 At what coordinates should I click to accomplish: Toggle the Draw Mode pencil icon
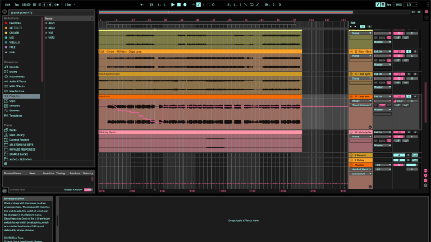[378, 4]
